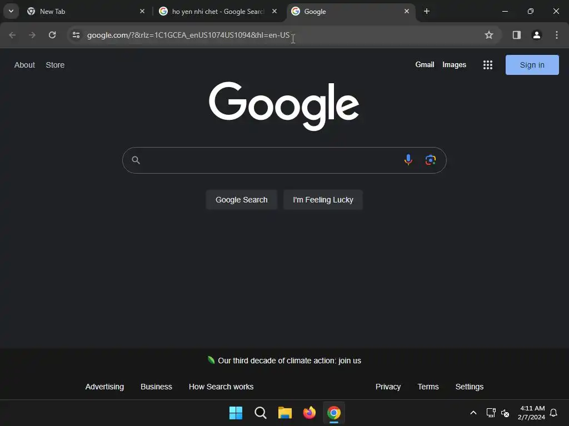This screenshot has height=426, width=569.
Task: Open the Chrome side panel
Action: coord(517,35)
